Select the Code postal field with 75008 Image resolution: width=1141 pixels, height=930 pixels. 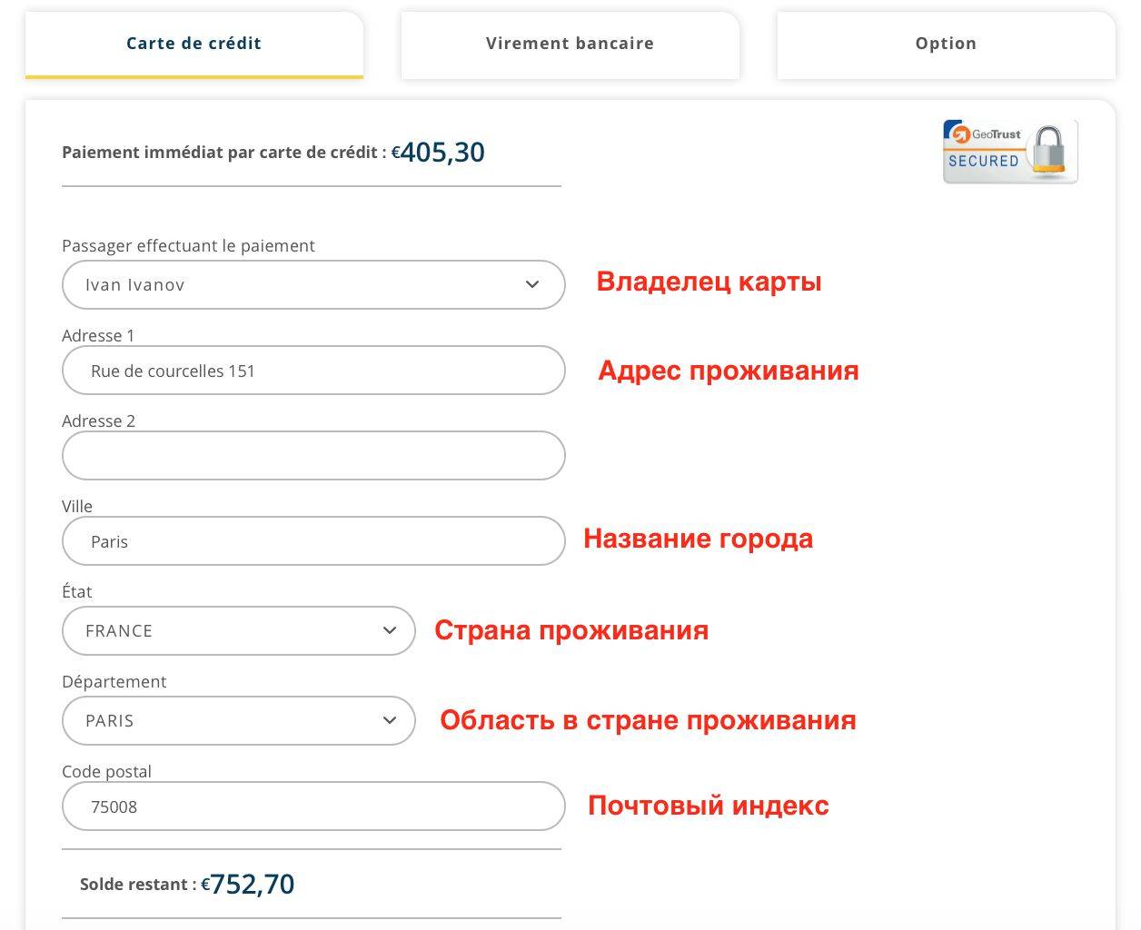(313, 806)
